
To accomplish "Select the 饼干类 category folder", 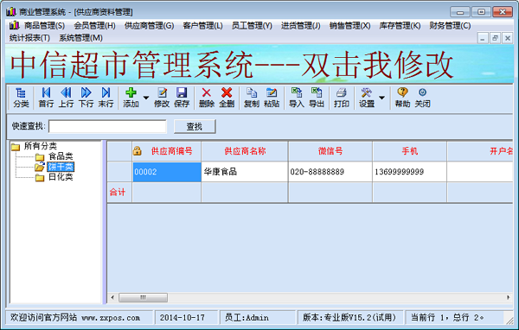I will click(x=61, y=167).
